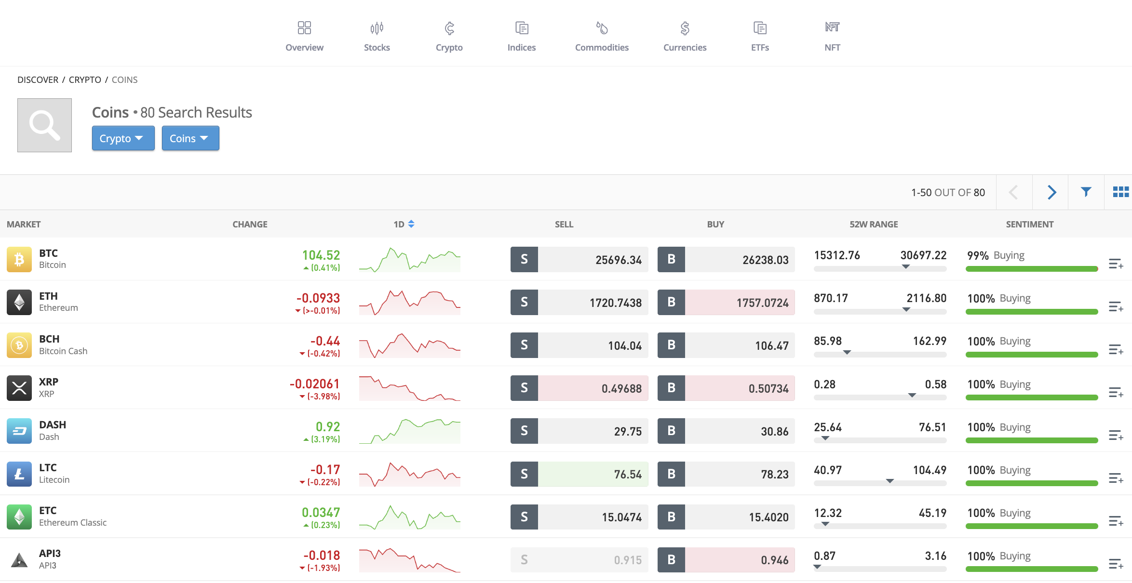Click the Ethereum coin icon

[19, 302]
